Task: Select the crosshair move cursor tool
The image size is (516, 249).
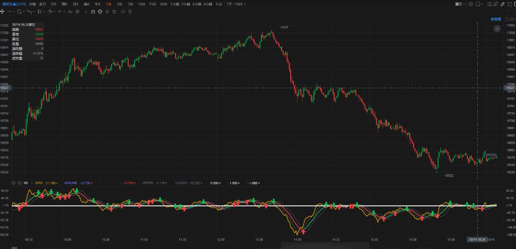Action: pyautogui.click(x=3, y=12)
